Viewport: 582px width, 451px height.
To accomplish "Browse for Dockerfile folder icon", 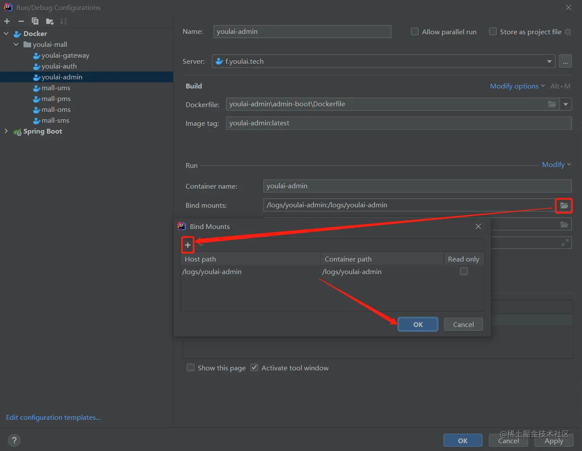I will tap(552, 104).
